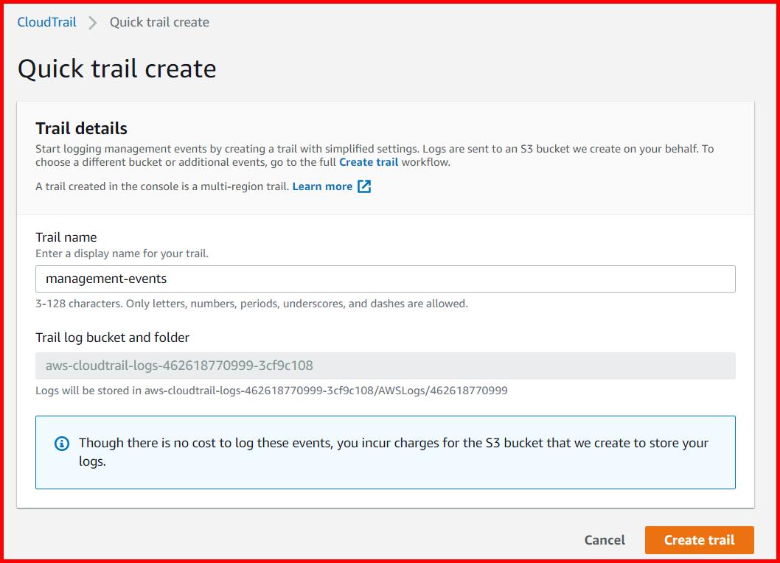Click the orange Create trail button
The image size is (780, 563).
click(x=699, y=539)
